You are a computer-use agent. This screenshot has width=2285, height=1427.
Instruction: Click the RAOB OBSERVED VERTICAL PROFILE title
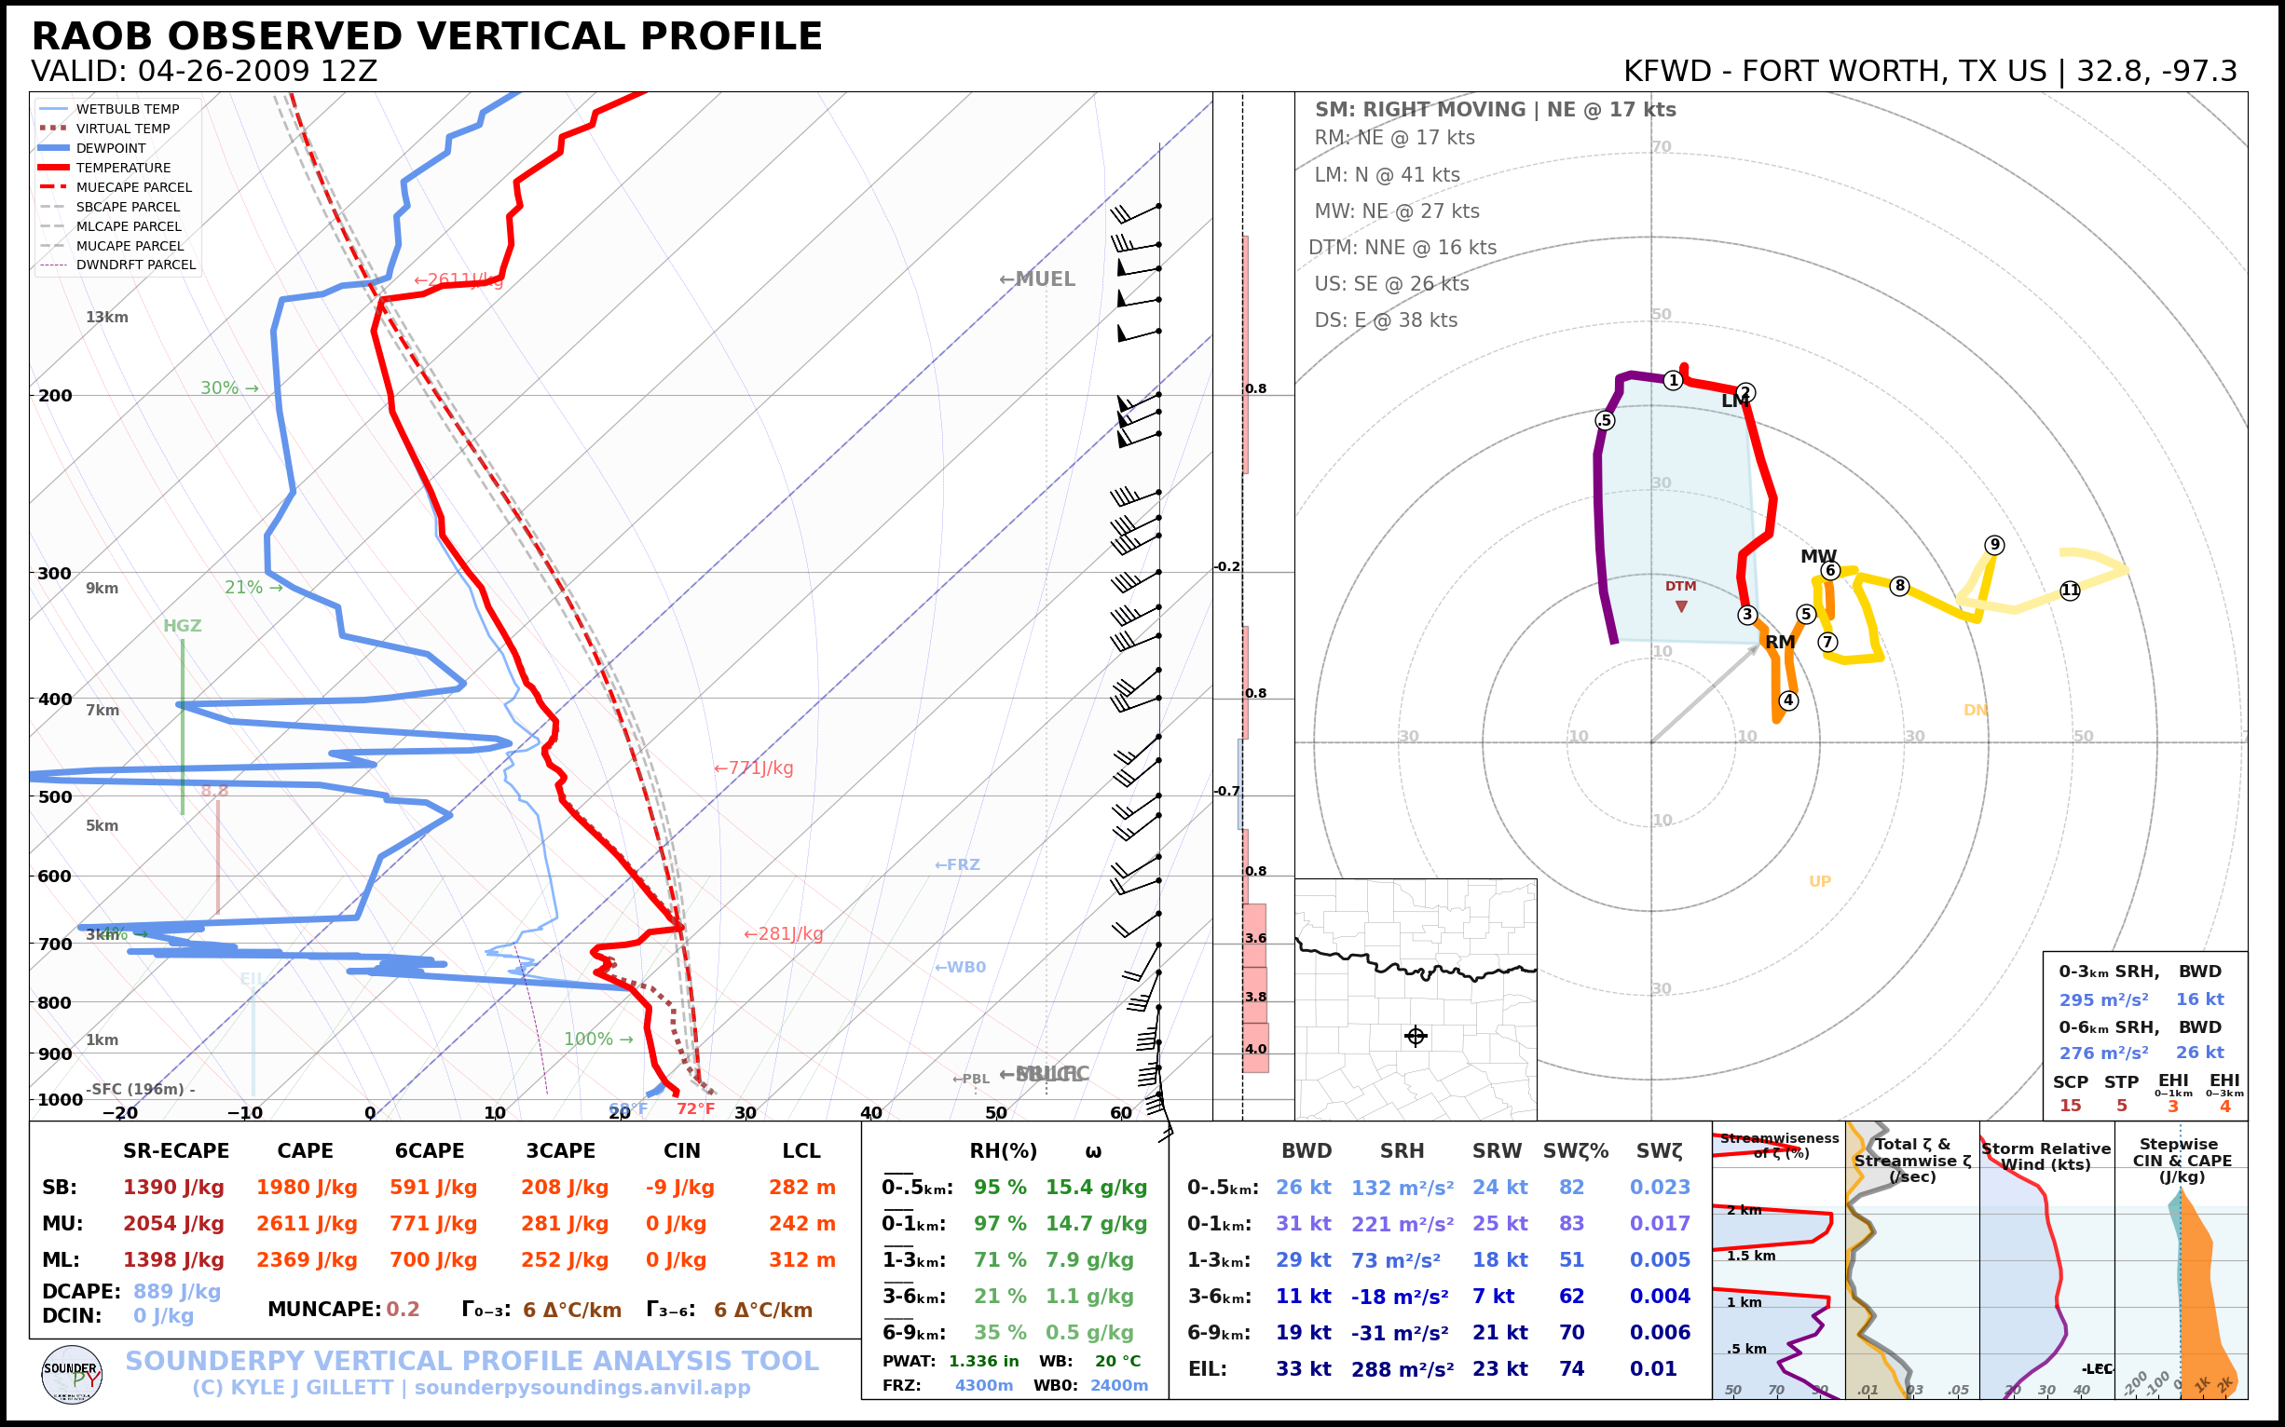pos(427,36)
